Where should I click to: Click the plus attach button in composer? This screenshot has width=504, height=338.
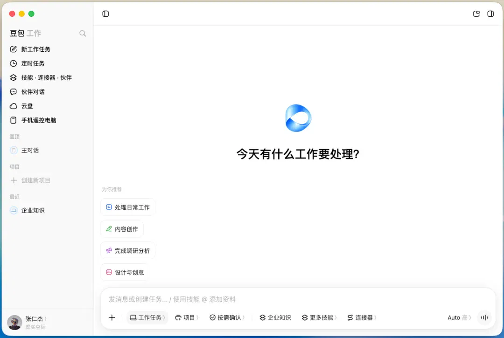[x=112, y=317]
